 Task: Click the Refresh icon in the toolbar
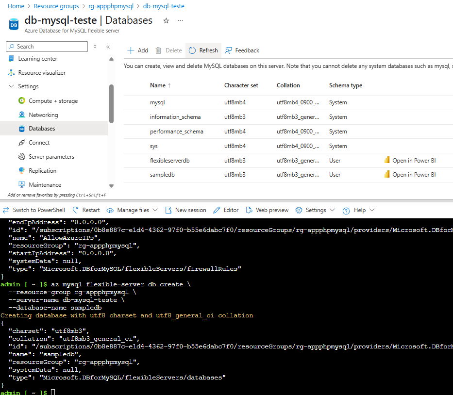pyautogui.click(x=192, y=50)
